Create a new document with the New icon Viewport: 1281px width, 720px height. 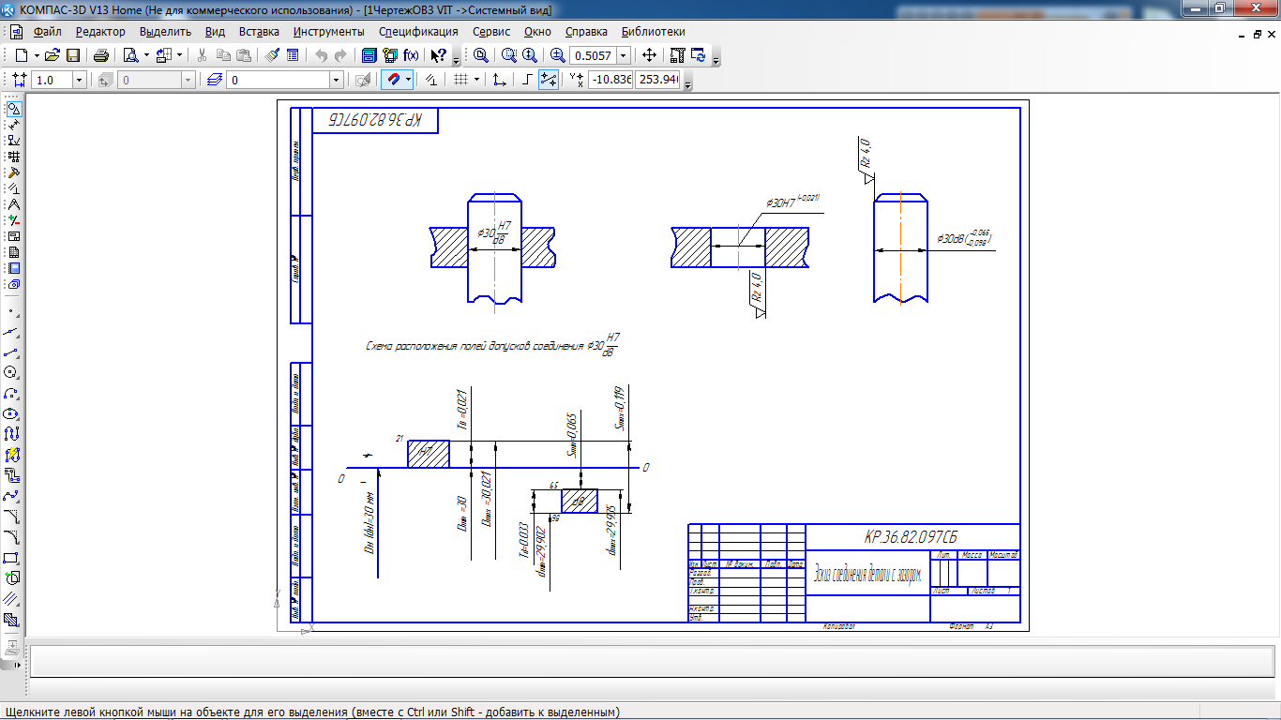[x=21, y=55]
